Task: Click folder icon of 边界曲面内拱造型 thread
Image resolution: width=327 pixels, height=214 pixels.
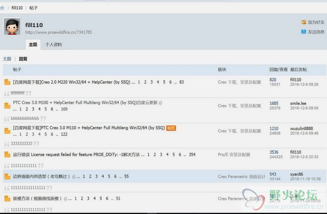Action: tap(7, 176)
